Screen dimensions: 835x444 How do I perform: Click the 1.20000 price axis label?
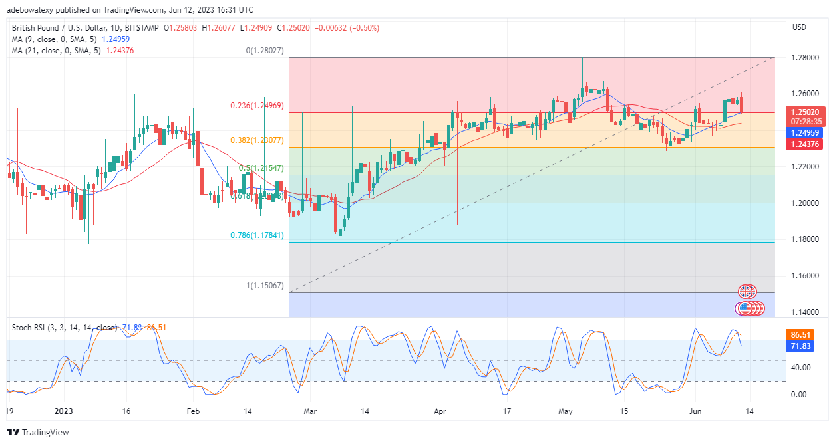pos(804,203)
